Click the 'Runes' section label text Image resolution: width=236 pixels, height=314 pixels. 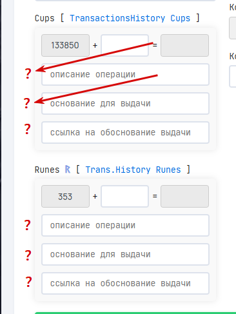[x=47, y=170]
